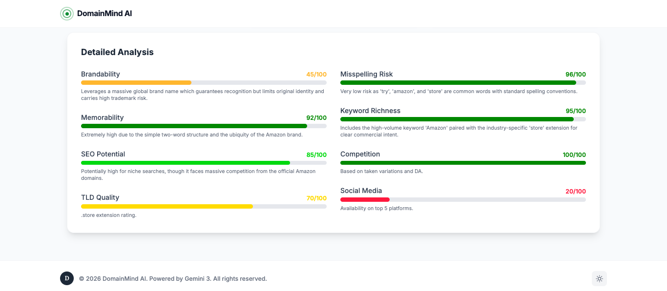Click the TLD Quality progress bar
Image resolution: width=667 pixels, height=291 pixels.
click(x=204, y=206)
